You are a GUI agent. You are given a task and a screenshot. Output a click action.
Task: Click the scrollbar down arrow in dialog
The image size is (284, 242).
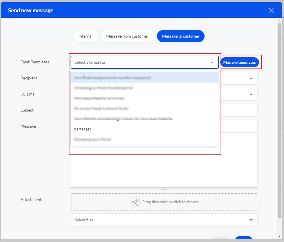coord(280,237)
